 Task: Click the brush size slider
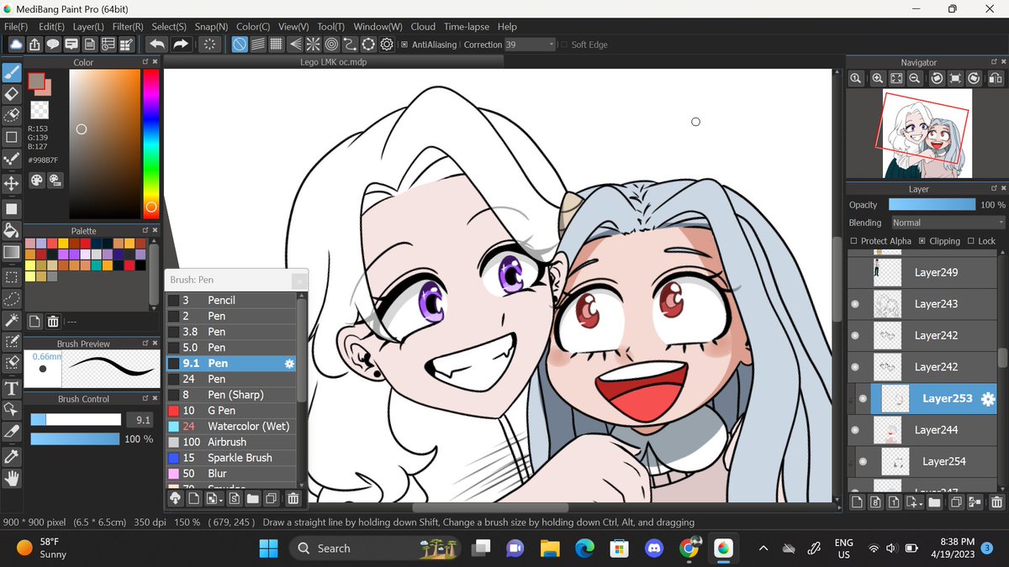click(x=76, y=420)
